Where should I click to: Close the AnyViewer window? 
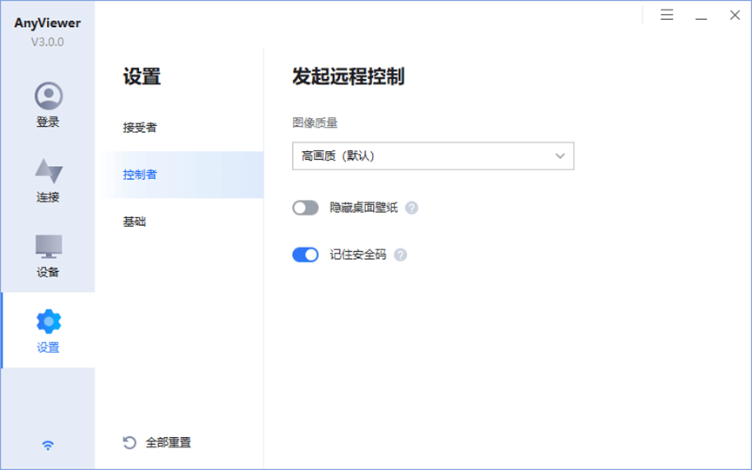coord(734,15)
